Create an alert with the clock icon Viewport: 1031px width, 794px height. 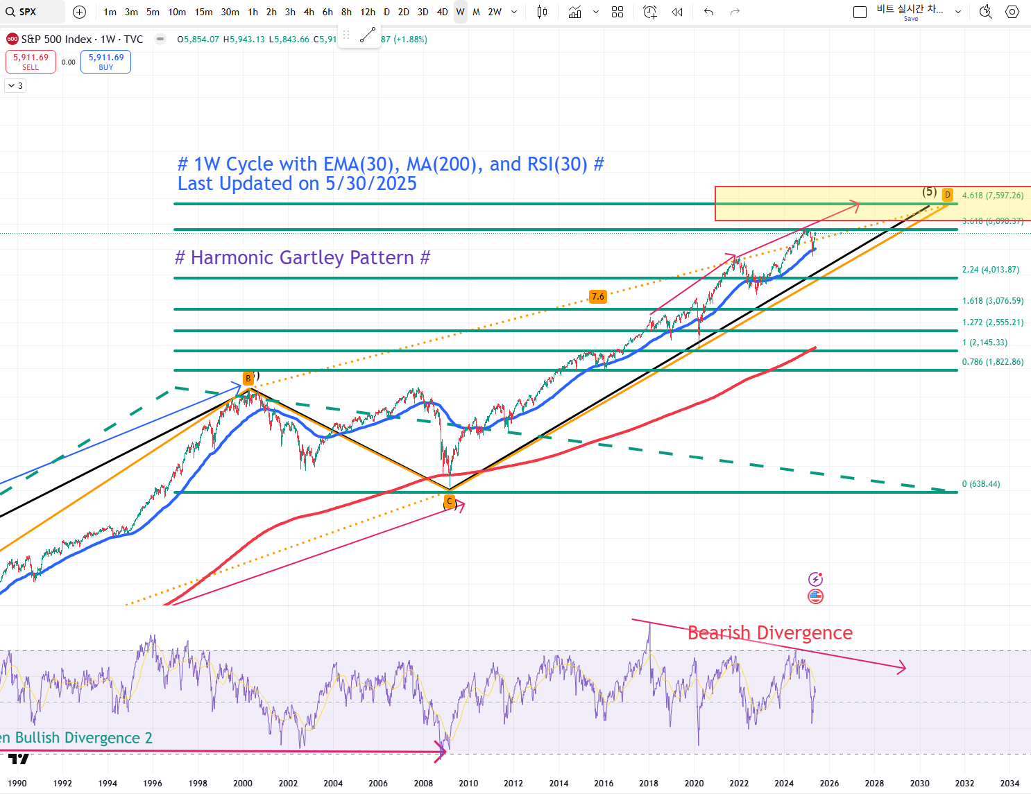point(649,12)
